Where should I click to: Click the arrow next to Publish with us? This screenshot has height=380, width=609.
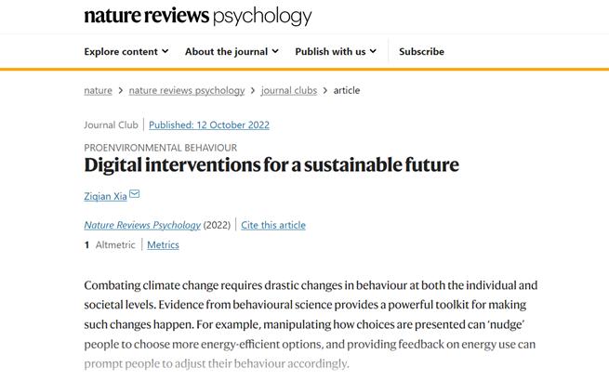pos(373,52)
